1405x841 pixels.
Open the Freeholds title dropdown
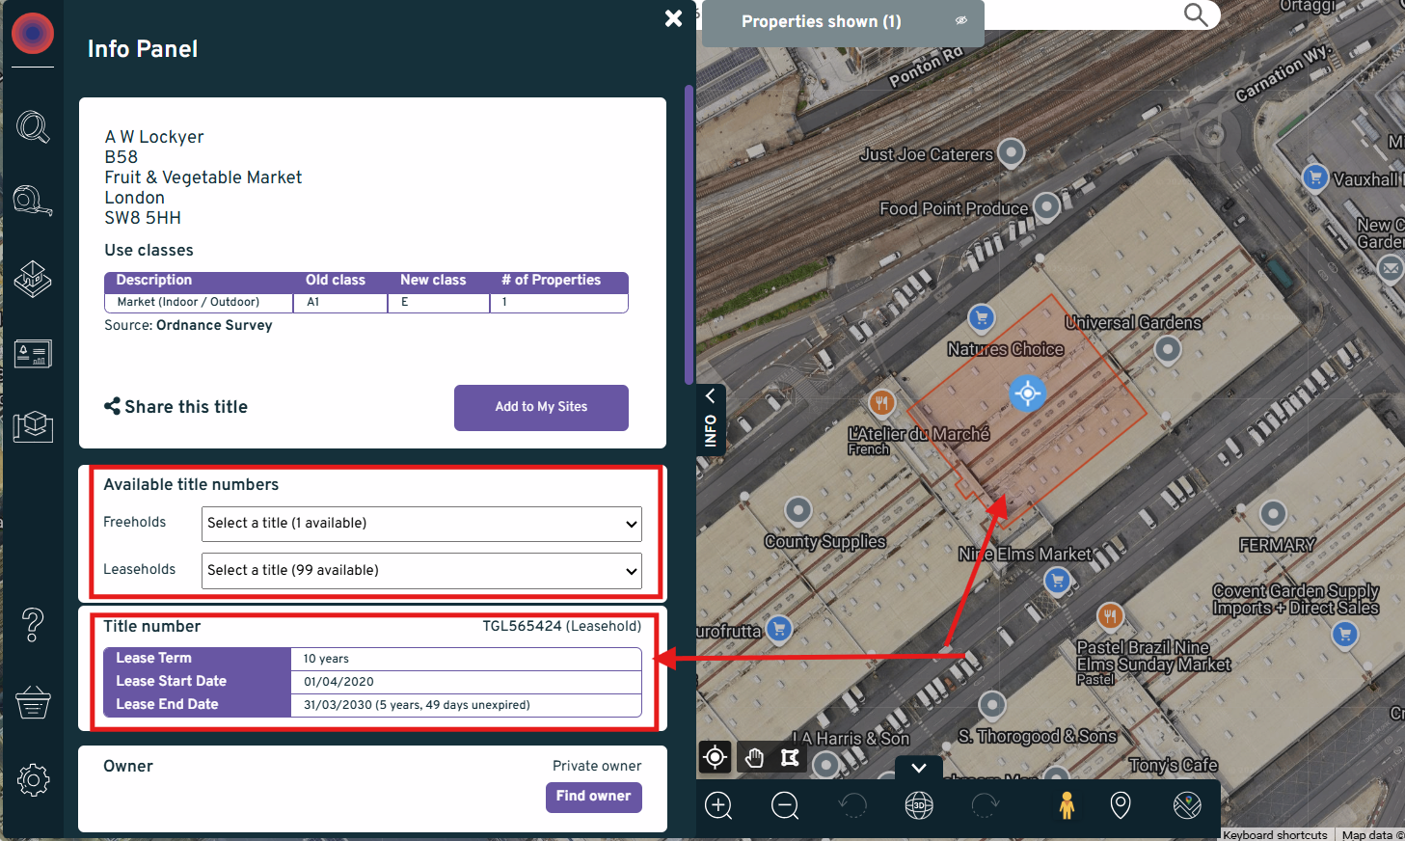pyautogui.click(x=421, y=524)
